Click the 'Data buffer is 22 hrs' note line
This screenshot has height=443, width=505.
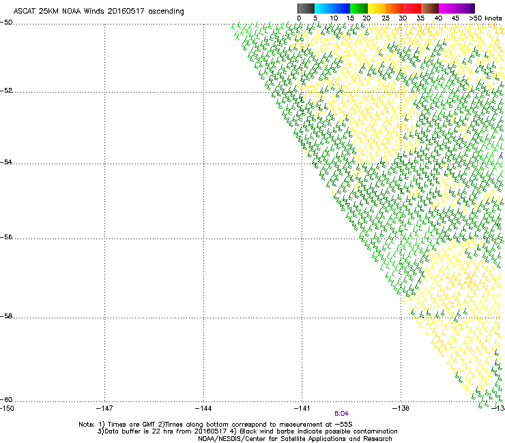point(247,431)
